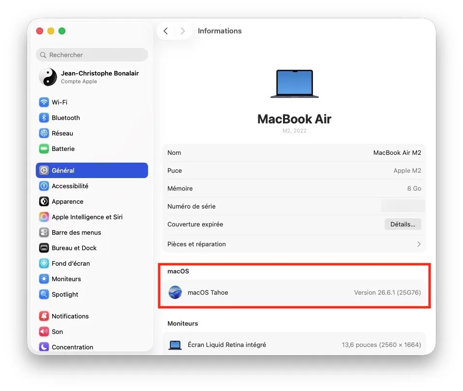
Task: Click the 'M2, 2022' subtitle
Action: (x=295, y=131)
